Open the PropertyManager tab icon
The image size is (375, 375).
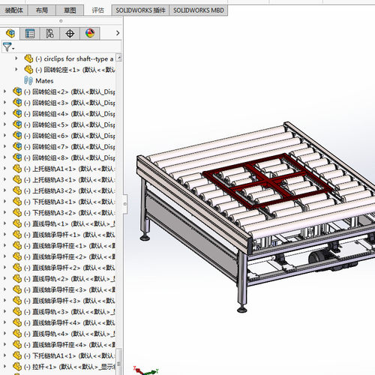[30, 33]
